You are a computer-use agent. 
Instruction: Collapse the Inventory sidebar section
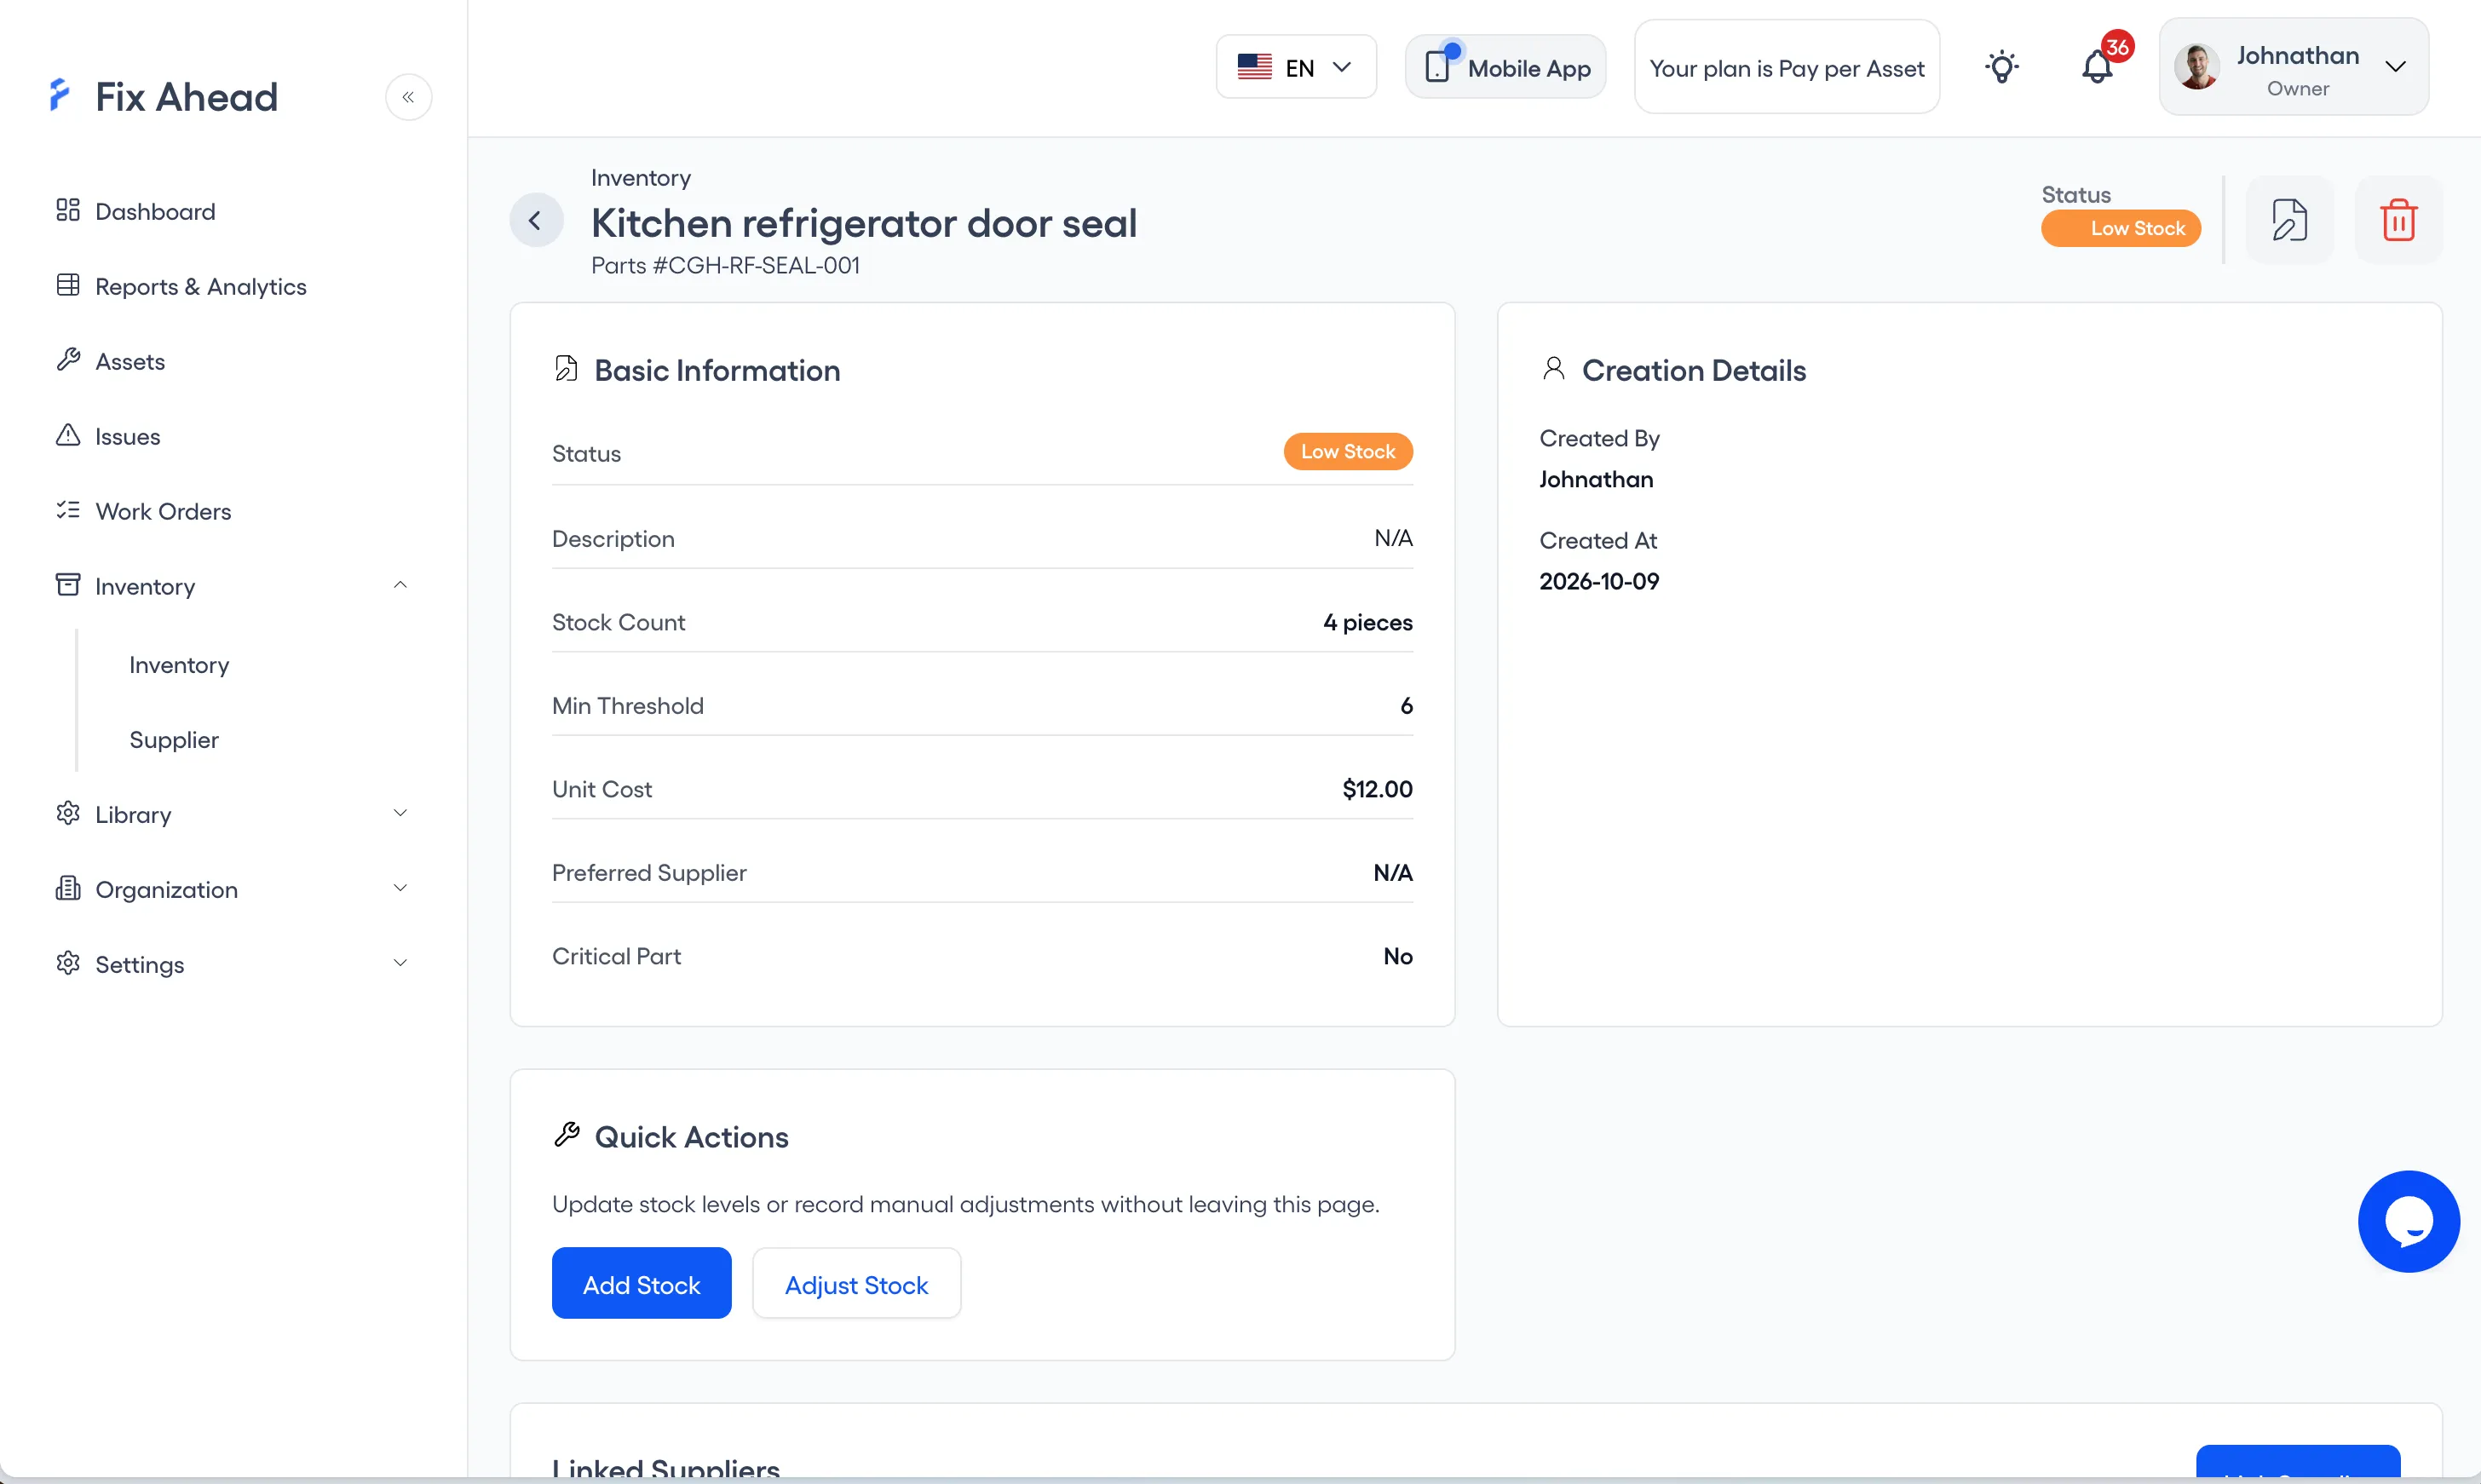(x=400, y=585)
